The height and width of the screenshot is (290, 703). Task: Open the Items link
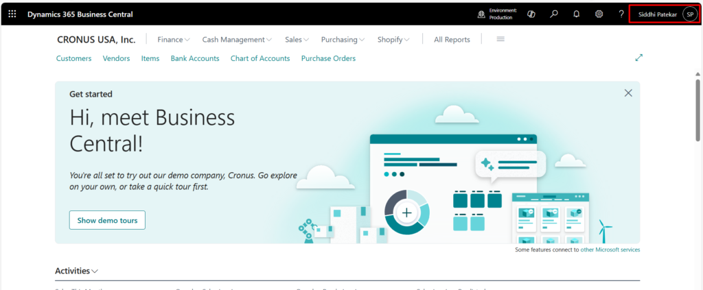coord(150,58)
